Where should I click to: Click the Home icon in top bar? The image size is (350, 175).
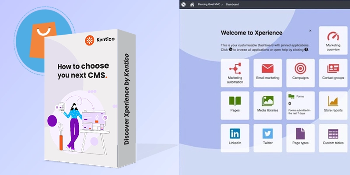click(192, 4)
